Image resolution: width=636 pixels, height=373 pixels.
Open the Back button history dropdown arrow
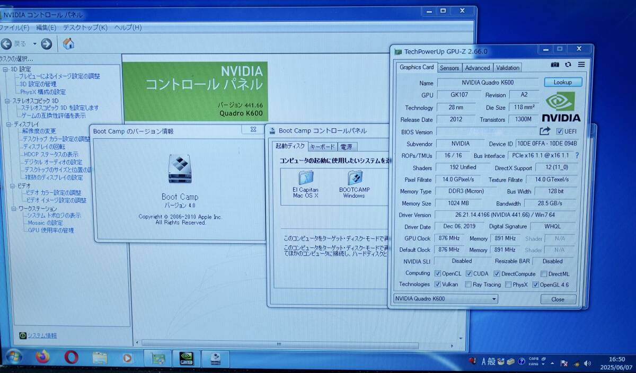coord(34,44)
